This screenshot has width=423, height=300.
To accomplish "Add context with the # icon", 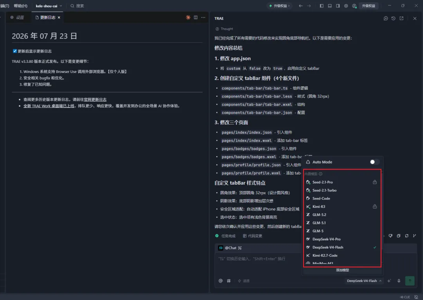I will click(x=229, y=281).
